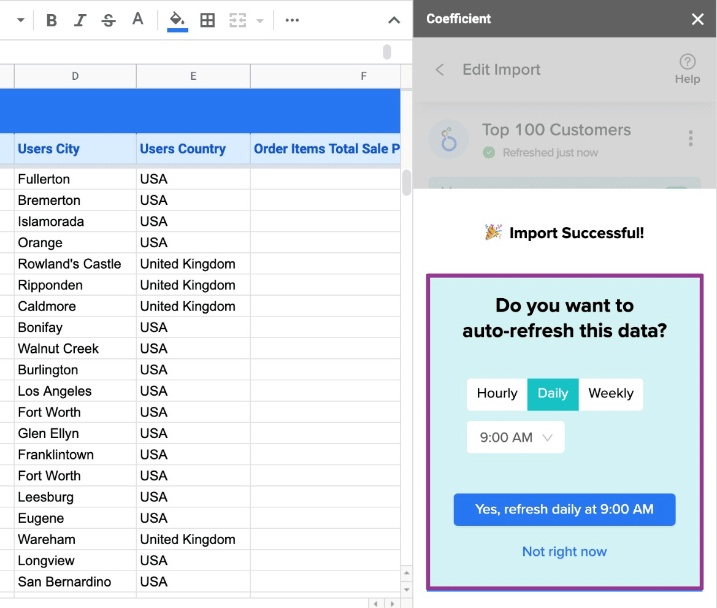Screen dimensions: 717x608
Task: Click the Users City header cell
Action: (x=75, y=148)
